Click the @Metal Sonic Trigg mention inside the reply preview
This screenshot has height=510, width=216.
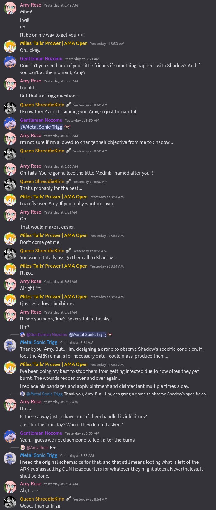tap(87, 334)
